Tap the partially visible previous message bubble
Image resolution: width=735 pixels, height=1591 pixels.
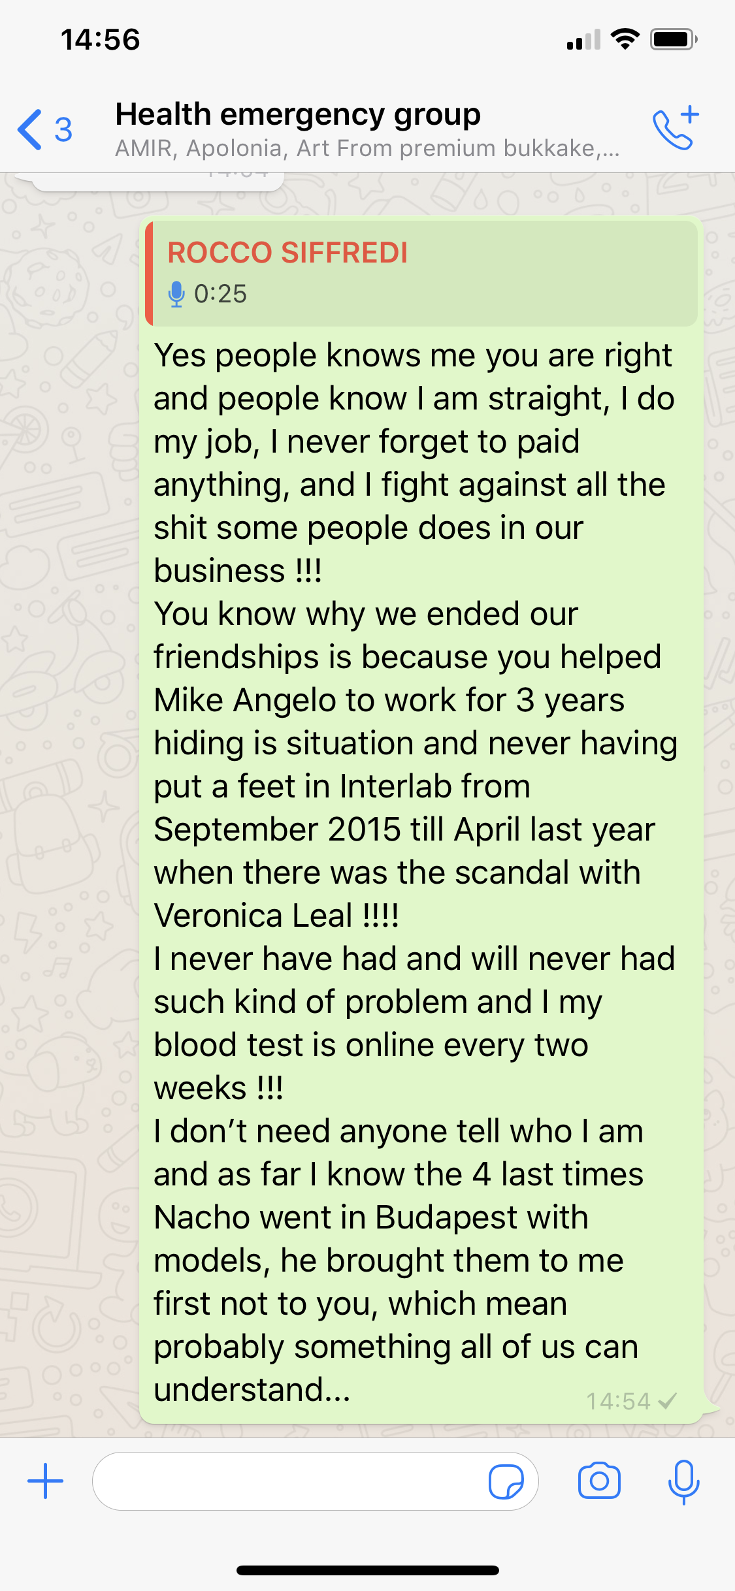click(x=157, y=182)
